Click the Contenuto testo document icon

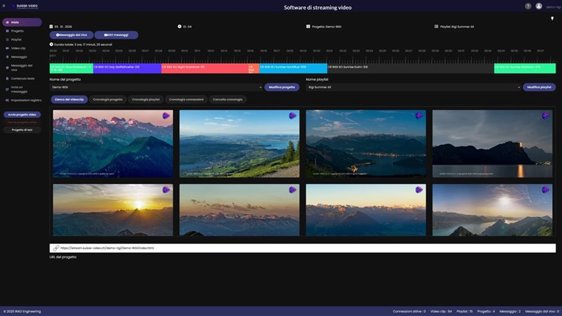[7, 79]
